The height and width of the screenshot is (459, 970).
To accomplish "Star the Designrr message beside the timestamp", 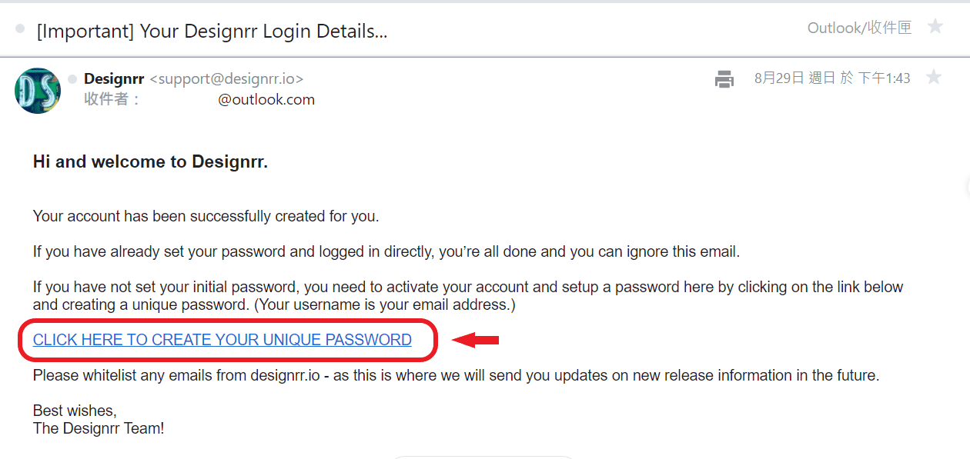I will [x=933, y=78].
